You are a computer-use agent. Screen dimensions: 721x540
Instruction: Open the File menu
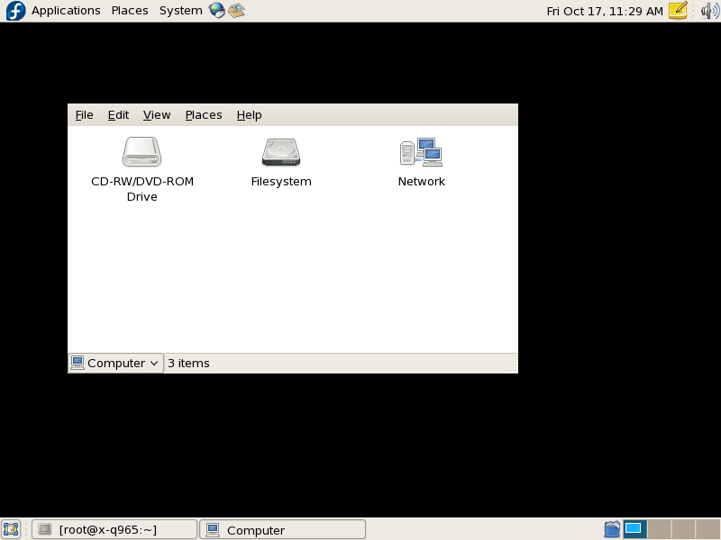click(x=84, y=115)
